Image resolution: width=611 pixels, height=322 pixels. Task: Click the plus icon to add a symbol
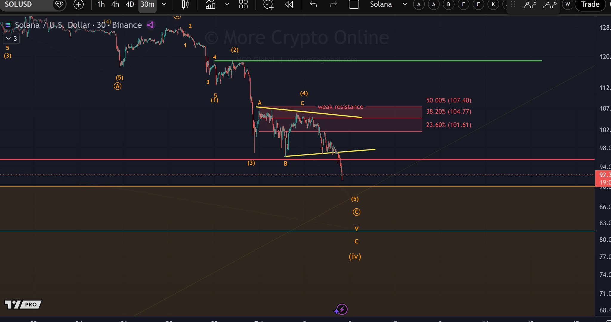(78, 4)
